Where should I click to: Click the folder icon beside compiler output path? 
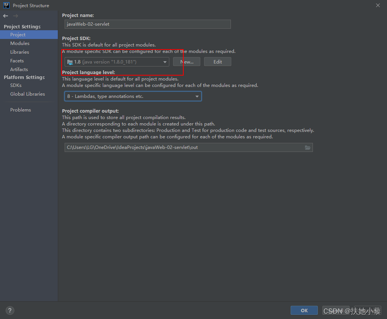(x=308, y=147)
